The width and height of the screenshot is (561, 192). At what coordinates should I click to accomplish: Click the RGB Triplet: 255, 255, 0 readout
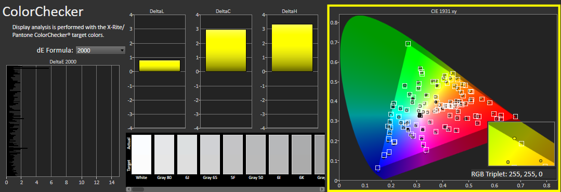(x=506, y=174)
